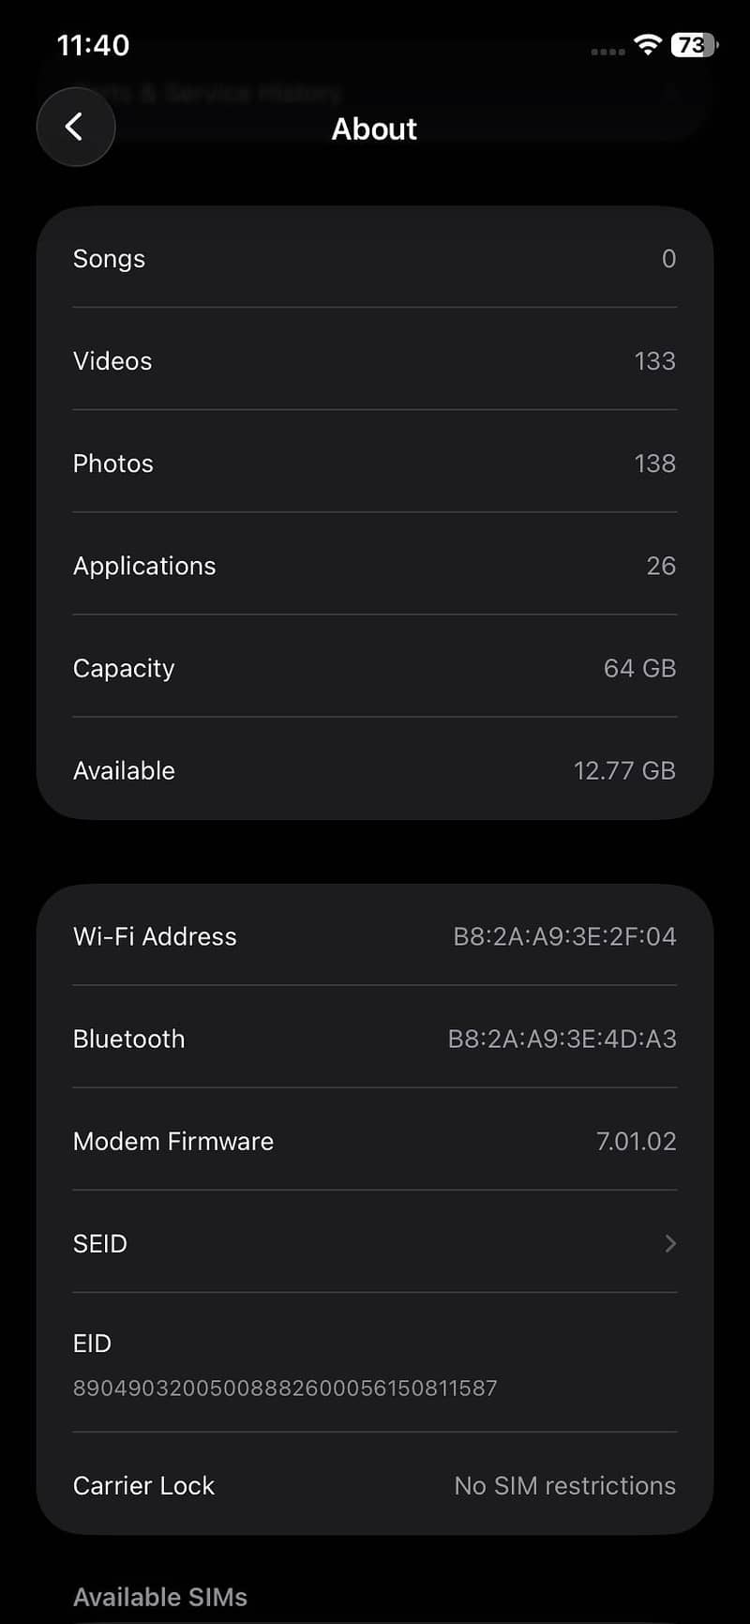Select the Capacity 64 GB row

(x=375, y=668)
